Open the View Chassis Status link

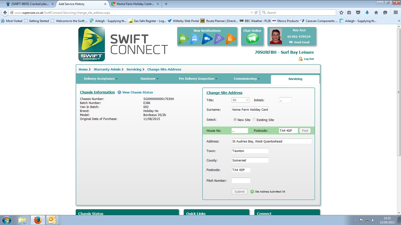pos(138,92)
